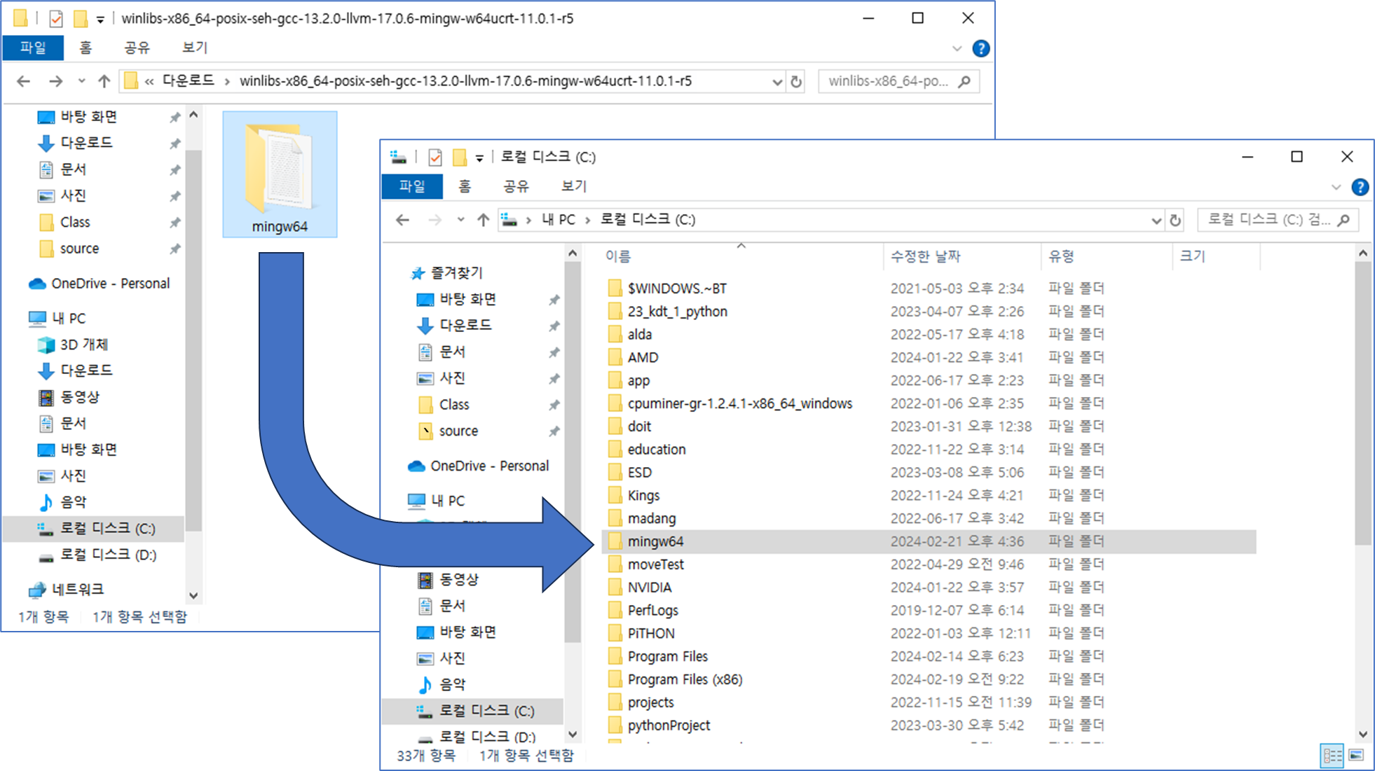This screenshot has width=1375, height=771.
Task: Sort by 수정한 날짜 column header
Action: pos(925,256)
